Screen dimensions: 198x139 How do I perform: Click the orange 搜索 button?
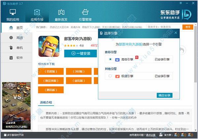tap(188, 27)
